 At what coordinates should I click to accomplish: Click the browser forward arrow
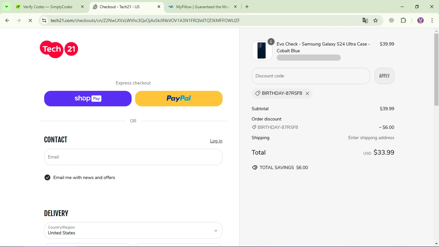pos(19,21)
